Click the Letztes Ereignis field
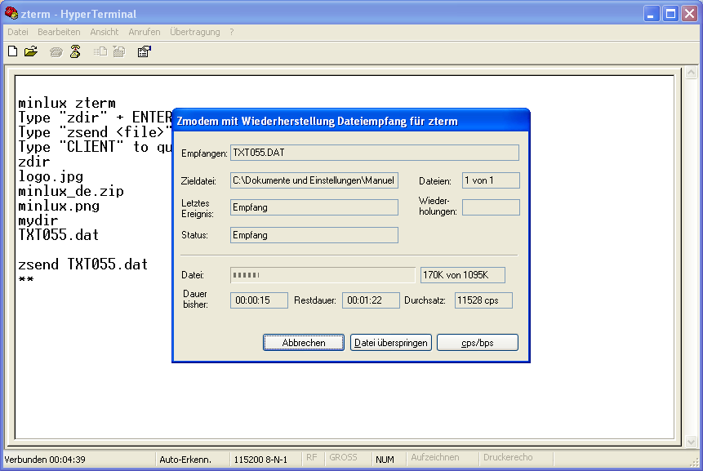 [x=314, y=207]
